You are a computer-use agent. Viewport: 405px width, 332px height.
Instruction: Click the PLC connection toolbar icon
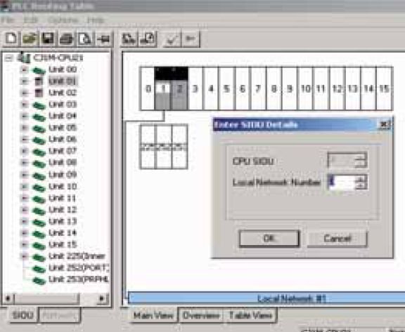pos(104,39)
